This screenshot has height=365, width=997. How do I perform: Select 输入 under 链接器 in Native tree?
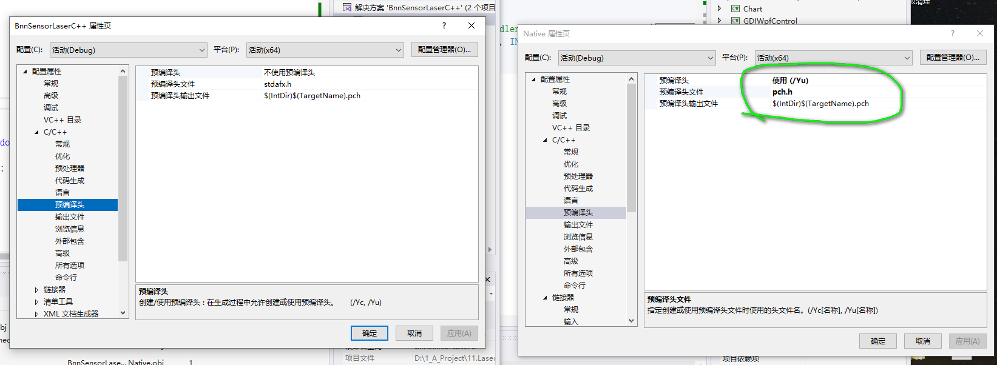tap(571, 322)
